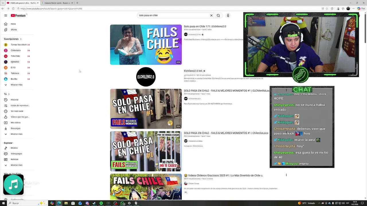The image size is (367, 206).
Task: Open Steam from the taskbar
Action: click(x=94, y=203)
